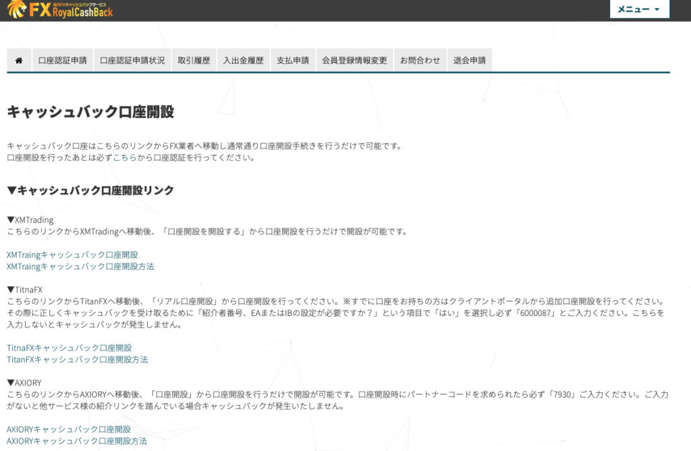The image size is (691, 451).
Task: Navigate to 会員登録情報変更 tab
Action: (354, 60)
